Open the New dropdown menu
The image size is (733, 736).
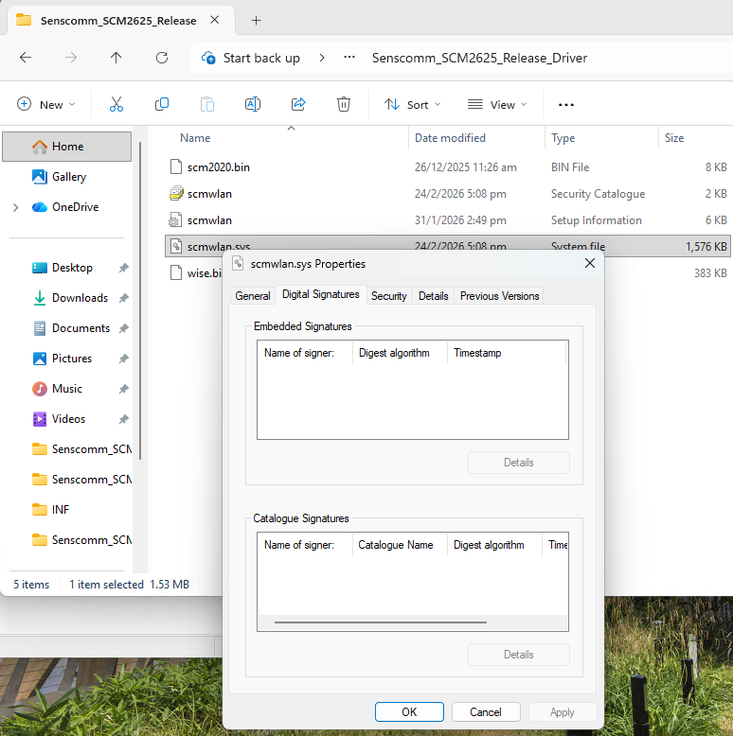[45, 104]
